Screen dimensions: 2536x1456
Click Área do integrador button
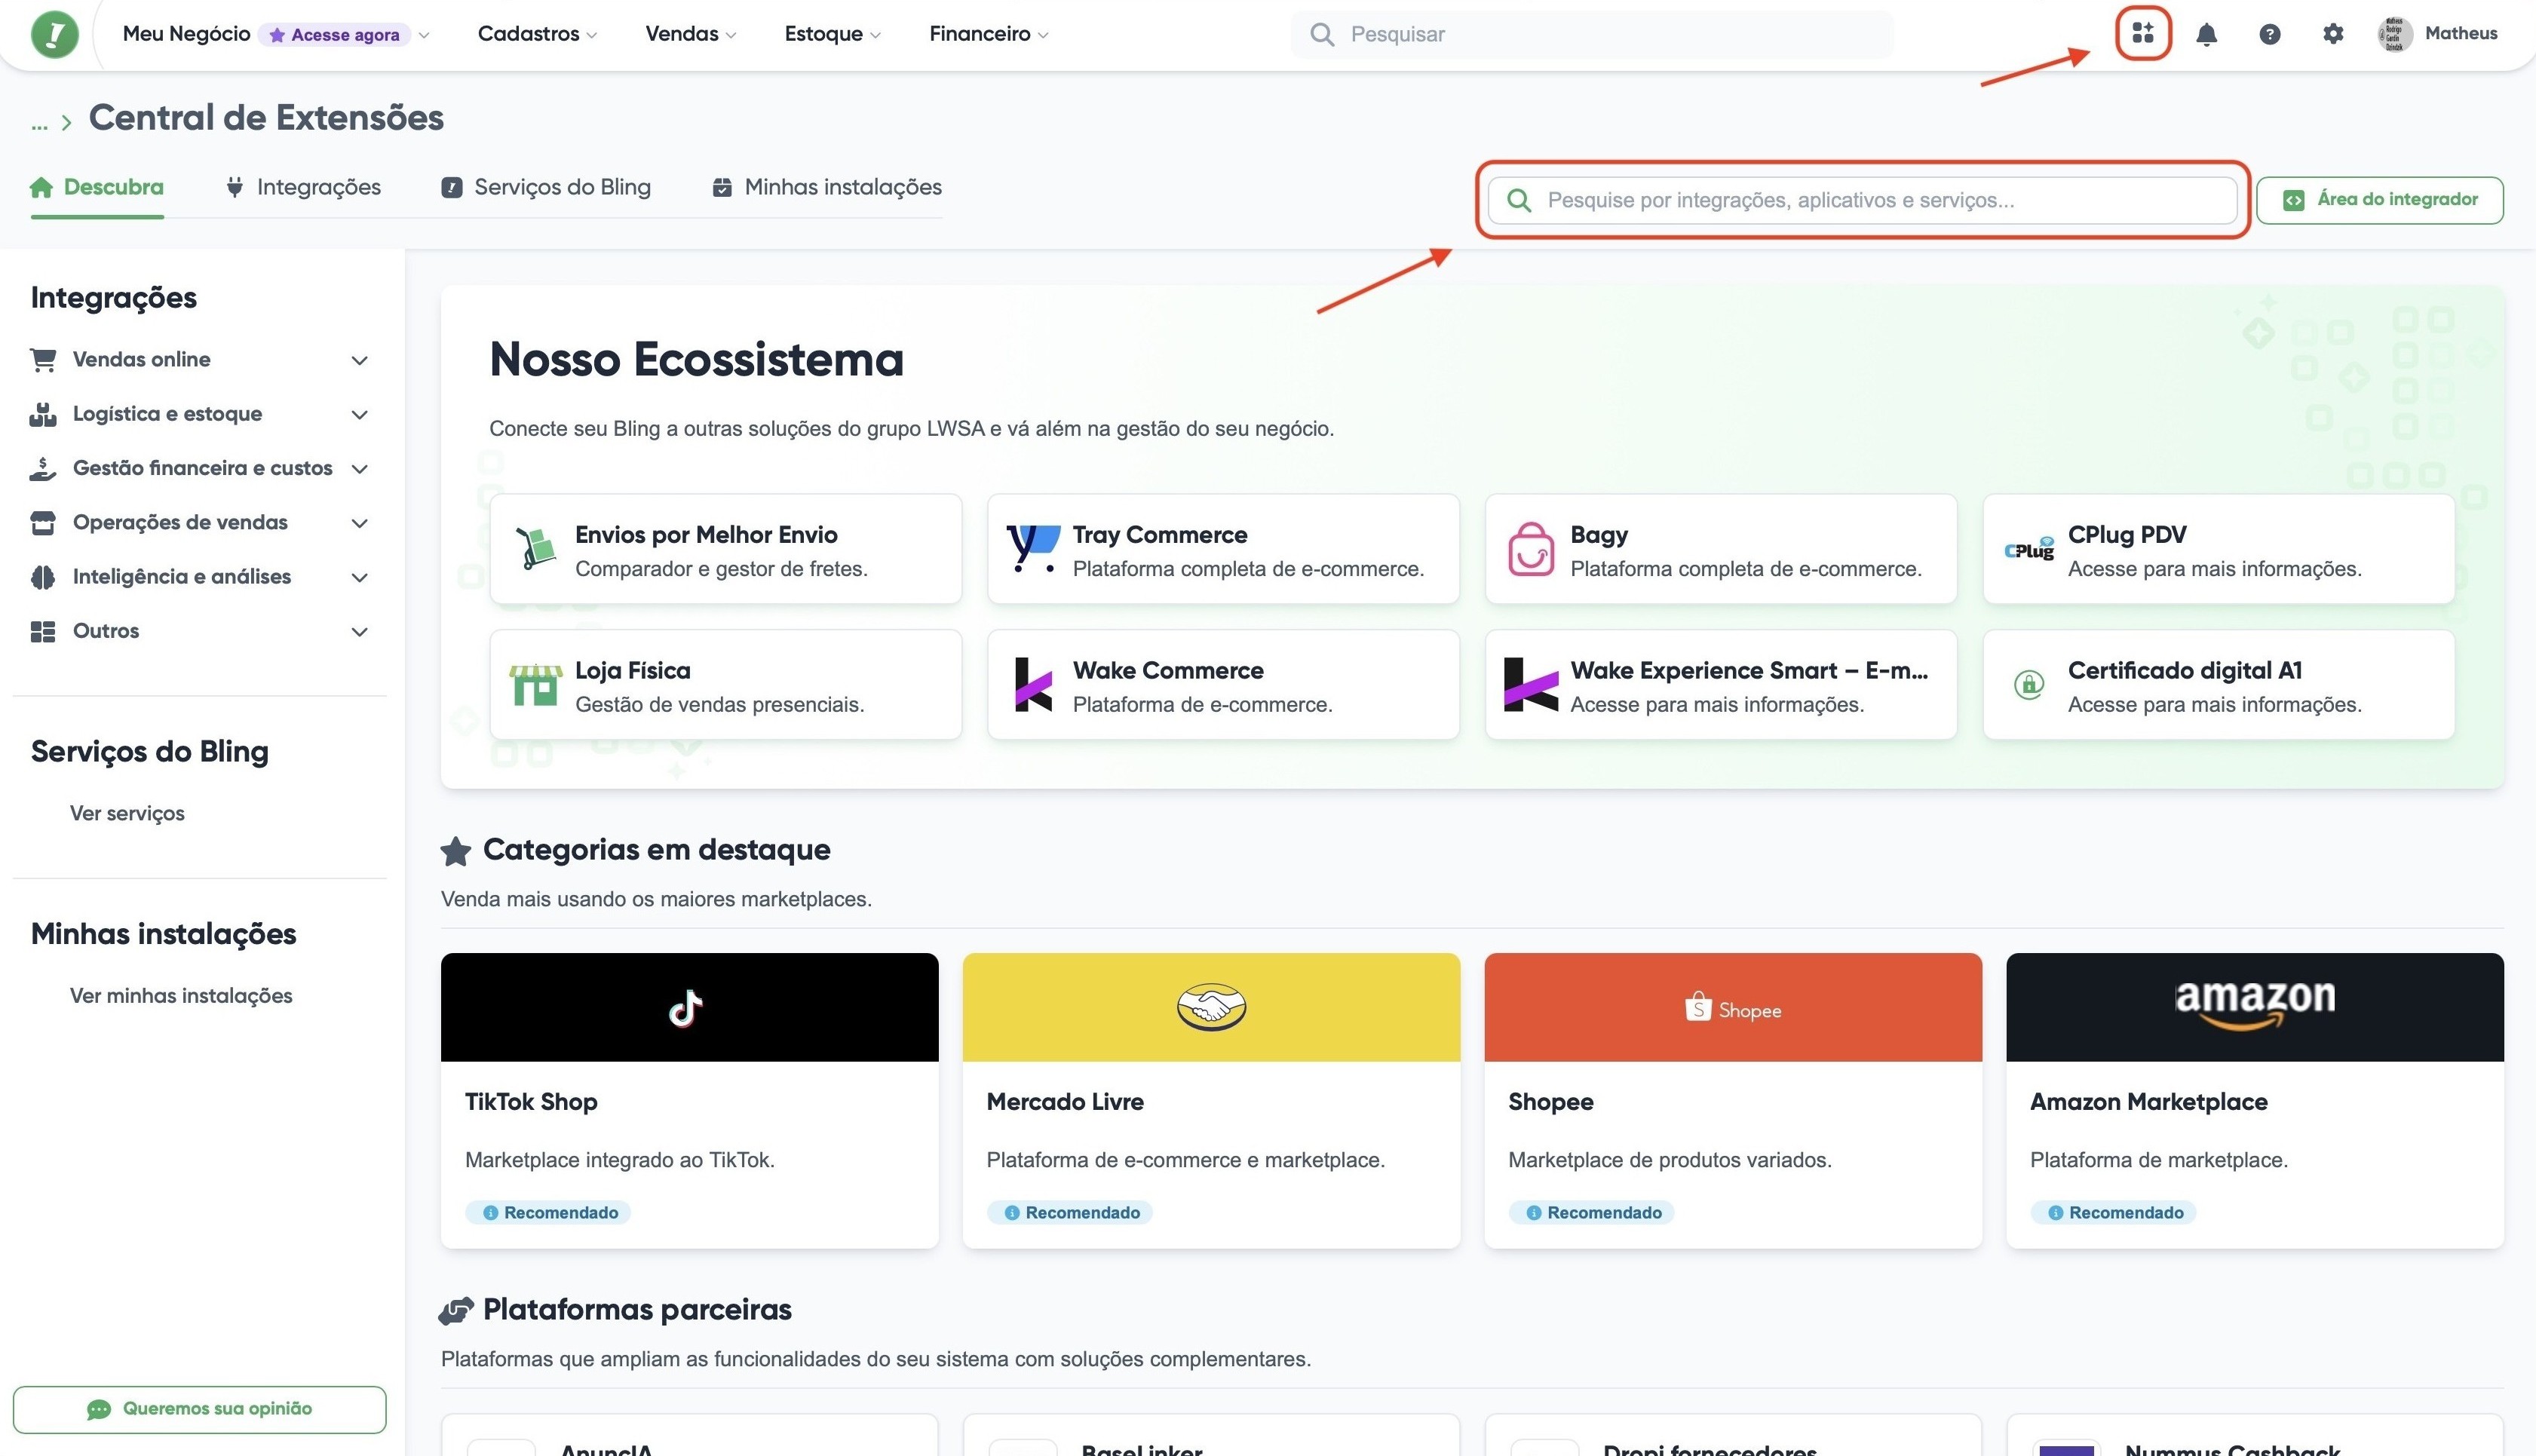(x=2380, y=200)
